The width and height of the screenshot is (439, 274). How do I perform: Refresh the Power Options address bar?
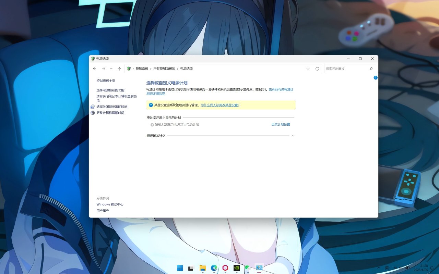[x=317, y=69]
